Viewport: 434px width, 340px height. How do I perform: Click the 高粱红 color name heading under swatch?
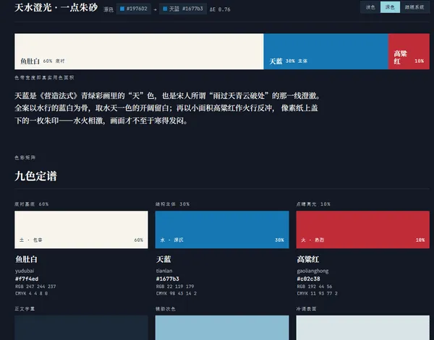coord(308,259)
